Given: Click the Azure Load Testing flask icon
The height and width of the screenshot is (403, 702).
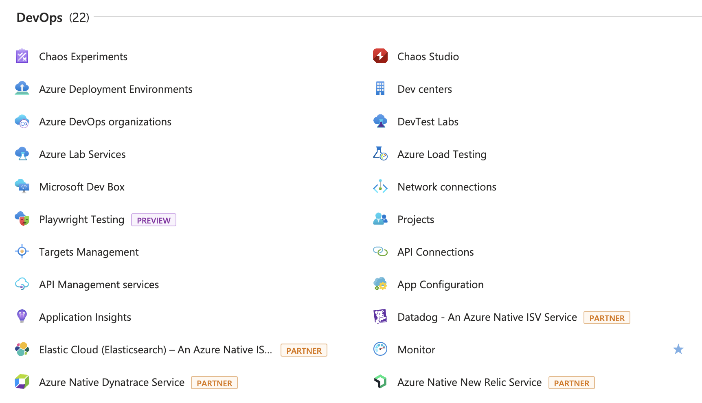Looking at the screenshot, I should (x=380, y=154).
